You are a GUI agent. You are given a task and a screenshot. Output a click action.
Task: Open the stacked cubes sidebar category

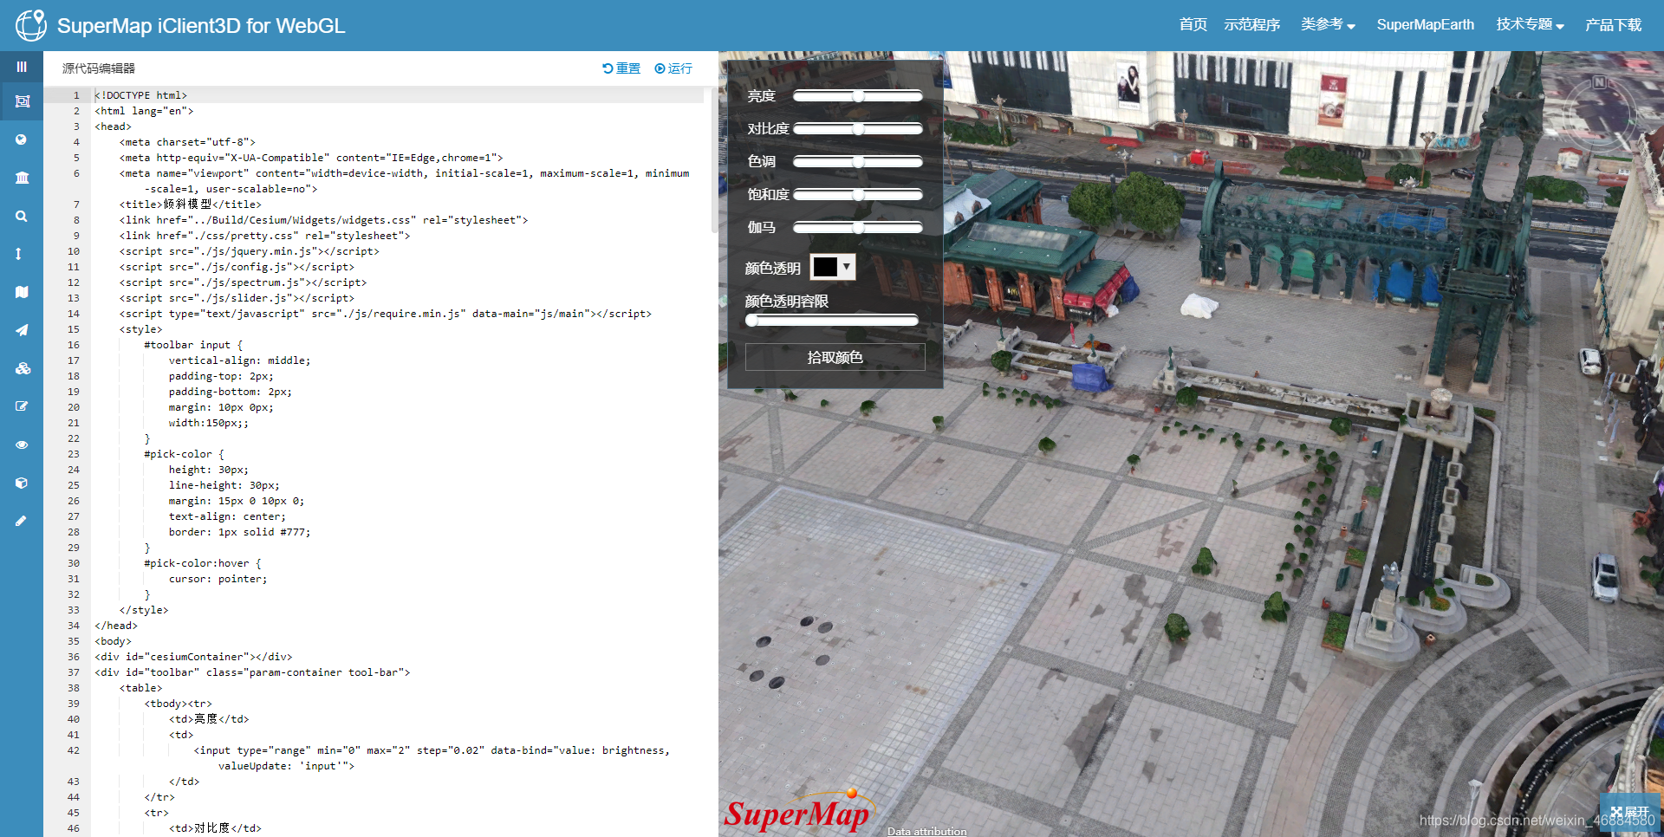point(23,368)
